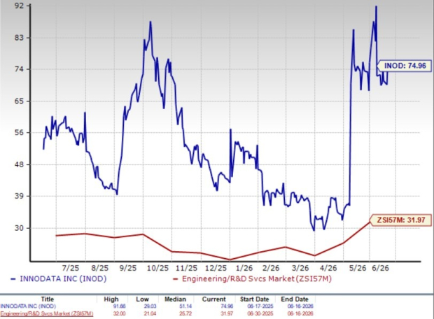The height and width of the screenshot is (319, 434).
Task: Click the ZSI57M: 31.97 value callout
Action: click(x=401, y=220)
